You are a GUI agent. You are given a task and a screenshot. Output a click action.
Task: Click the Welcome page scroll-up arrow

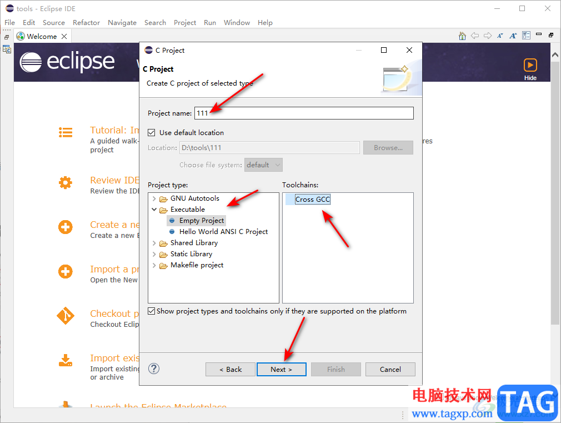tap(555, 55)
